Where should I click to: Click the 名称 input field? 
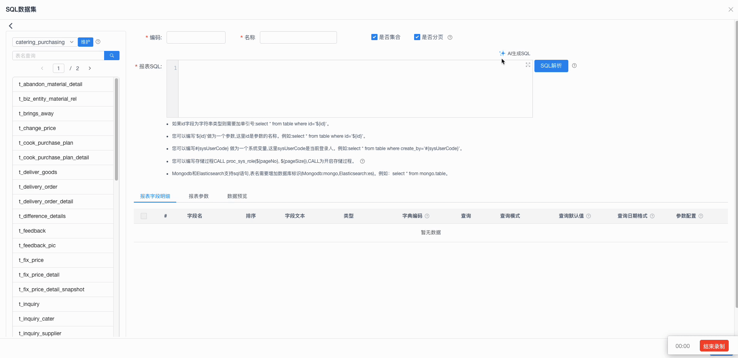tap(298, 37)
